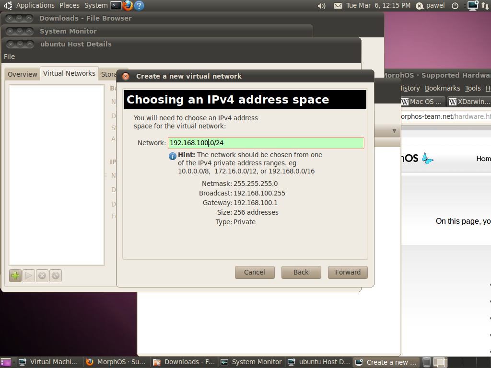Cancel the new virtual network wizard

tap(254, 272)
